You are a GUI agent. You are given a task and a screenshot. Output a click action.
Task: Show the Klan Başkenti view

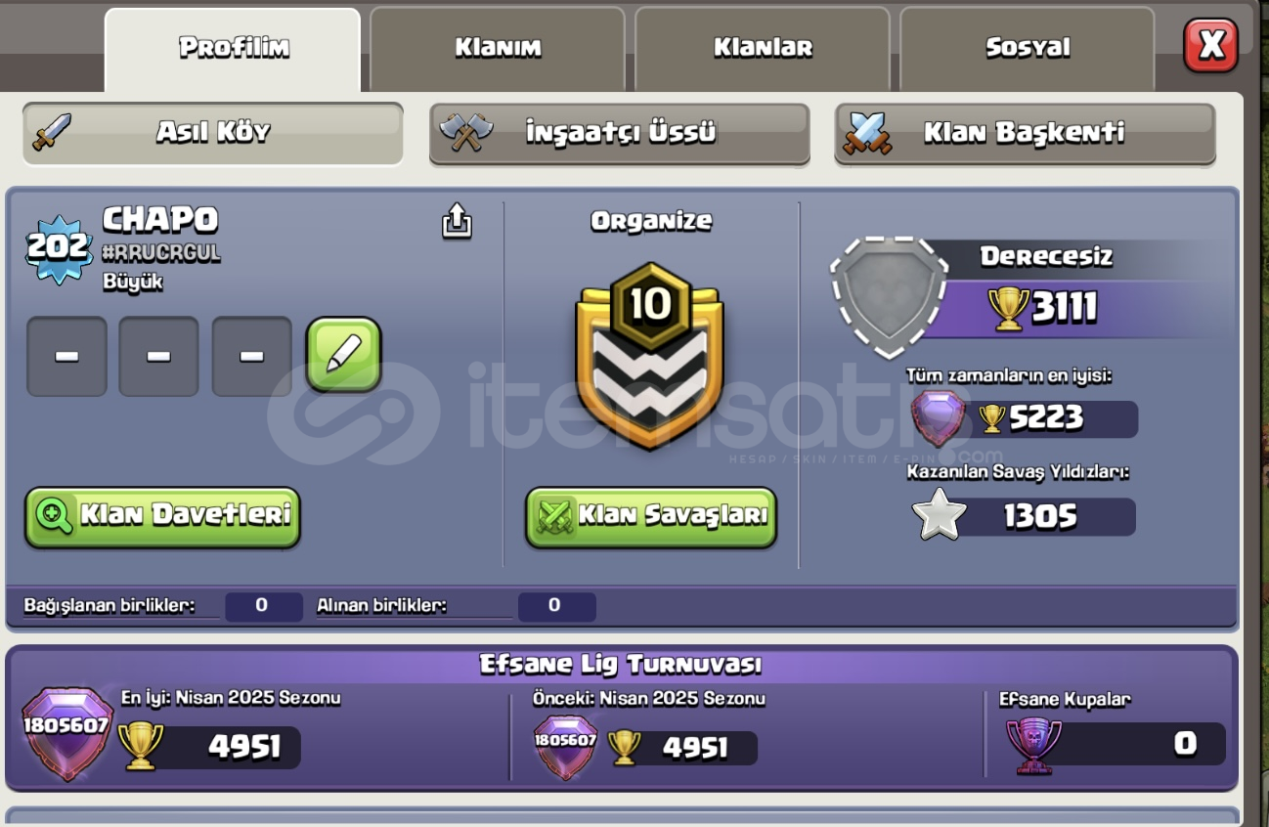coord(1025,133)
